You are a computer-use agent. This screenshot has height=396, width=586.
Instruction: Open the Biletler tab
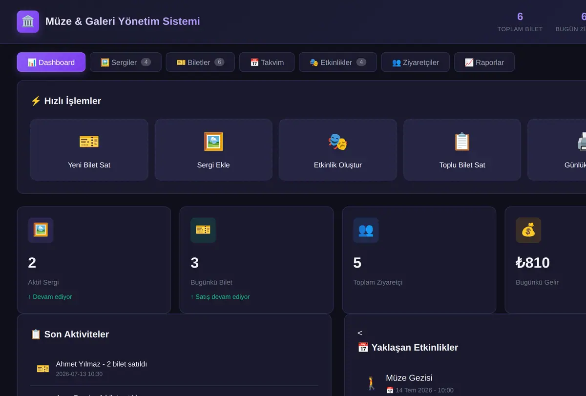200,62
